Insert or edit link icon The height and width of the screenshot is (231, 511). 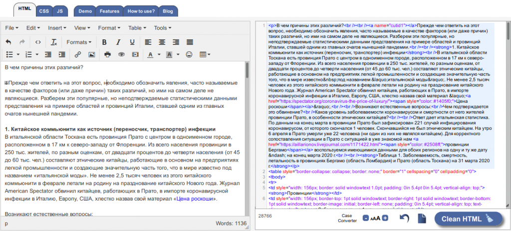(x=77, y=54)
